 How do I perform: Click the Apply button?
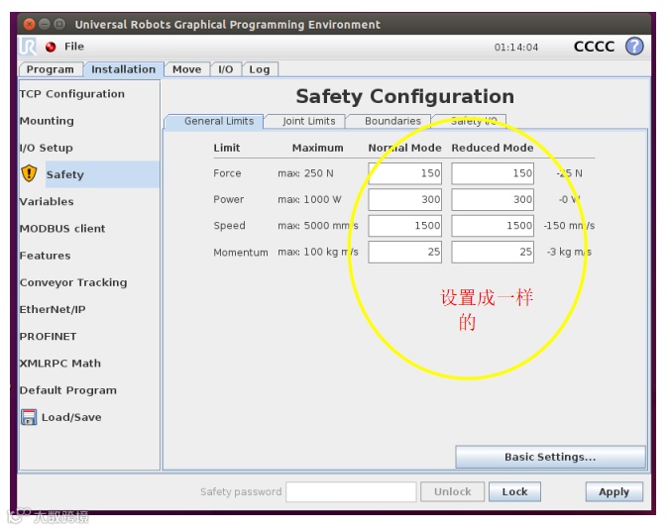pyautogui.click(x=613, y=491)
